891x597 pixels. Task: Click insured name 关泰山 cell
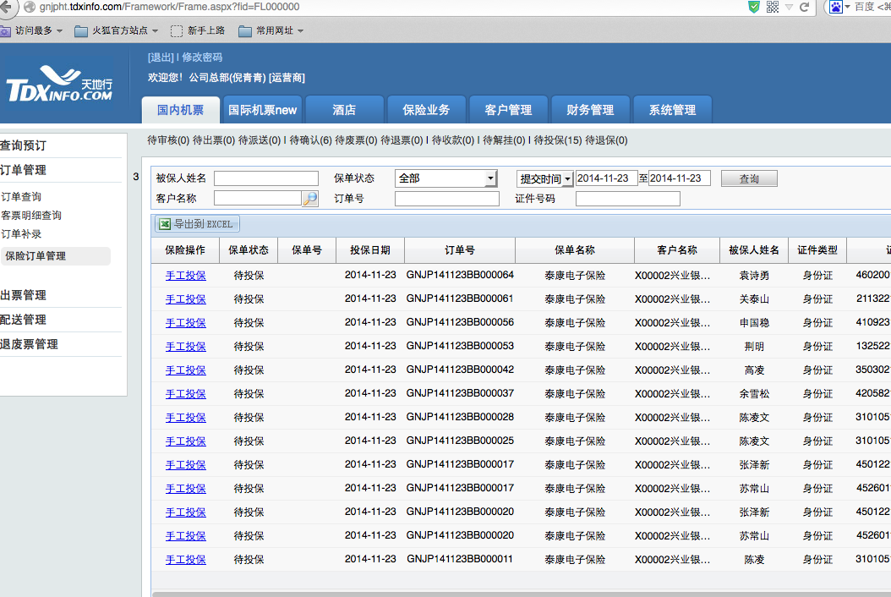pyautogui.click(x=754, y=299)
